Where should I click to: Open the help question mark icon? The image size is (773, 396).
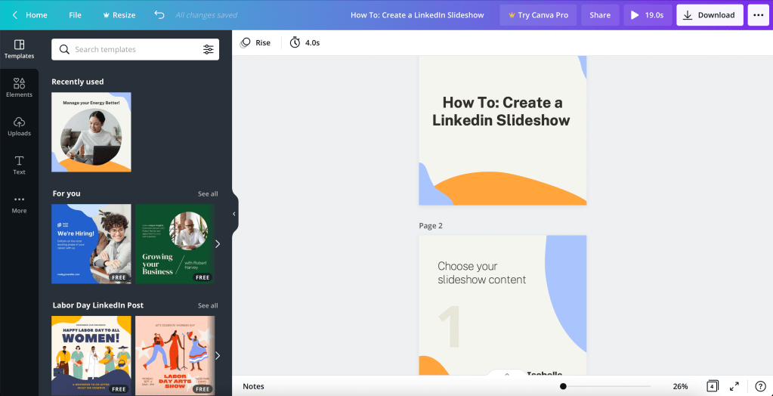coord(760,386)
